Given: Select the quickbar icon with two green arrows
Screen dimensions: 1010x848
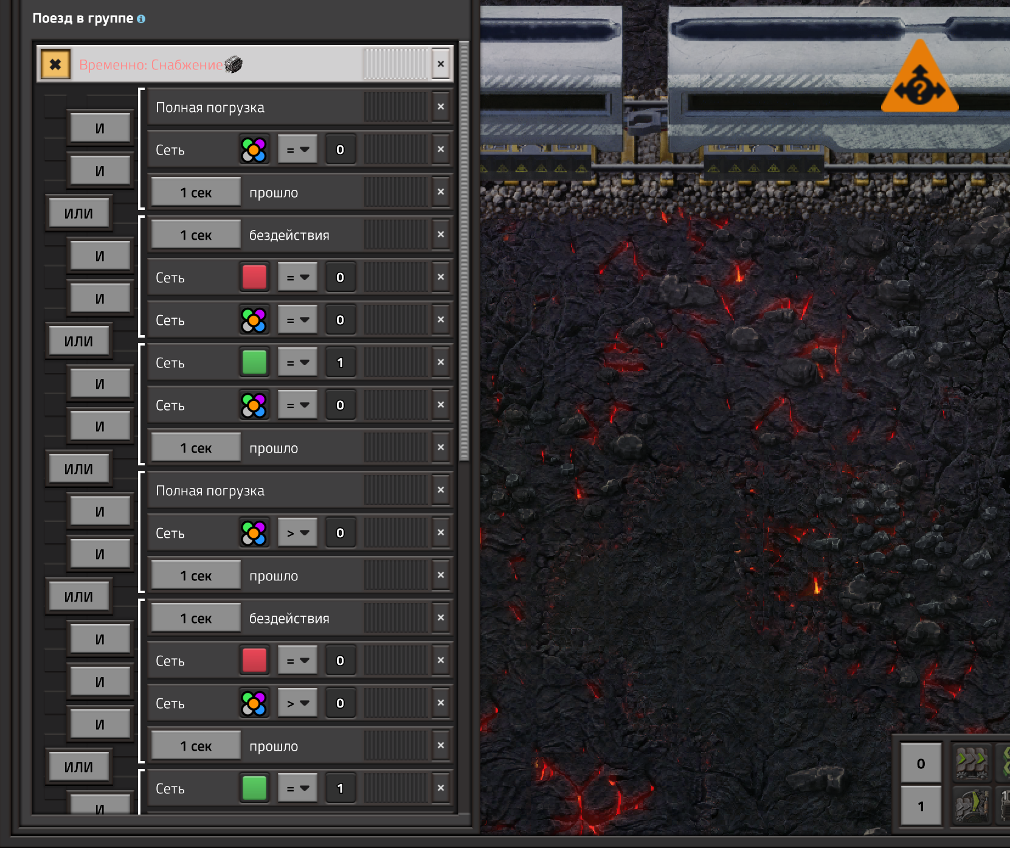Looking at the screenshot, I should coord(971,762).
